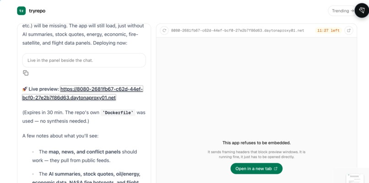This screenshot has height=183, width=369.
Task: Click the framing headers explanation text
Action: tap(256, 154)
